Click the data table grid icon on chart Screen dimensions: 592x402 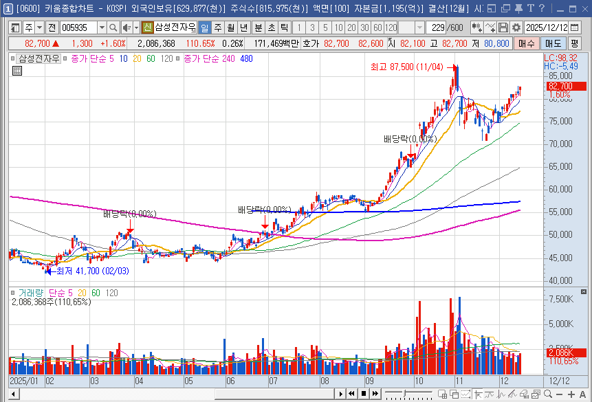coord(17,71)
